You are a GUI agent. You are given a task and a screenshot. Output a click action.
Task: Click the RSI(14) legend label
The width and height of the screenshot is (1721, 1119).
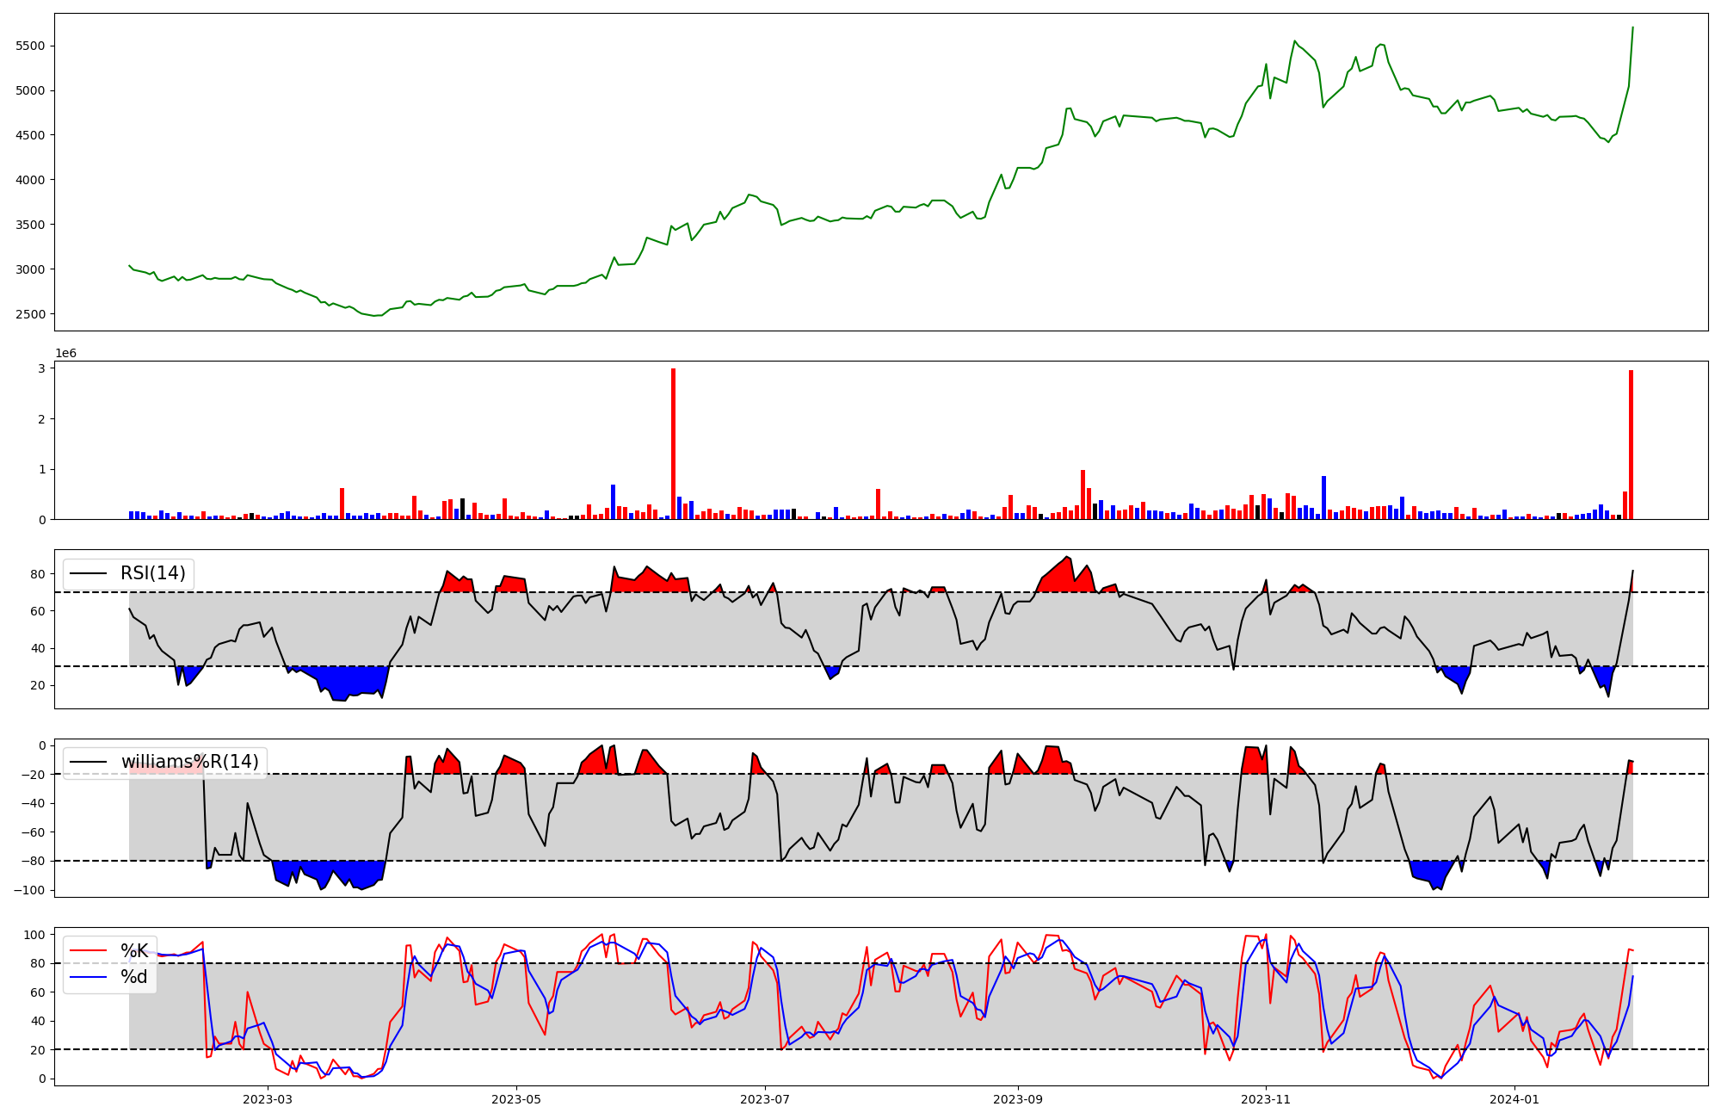pos(152,573)
